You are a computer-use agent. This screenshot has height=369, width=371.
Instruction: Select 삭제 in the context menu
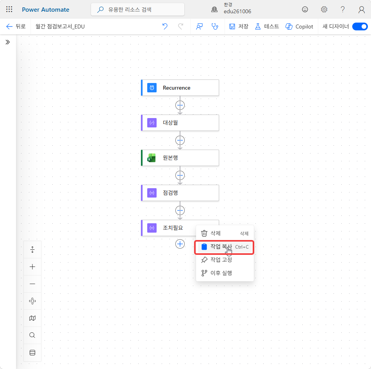225,233
